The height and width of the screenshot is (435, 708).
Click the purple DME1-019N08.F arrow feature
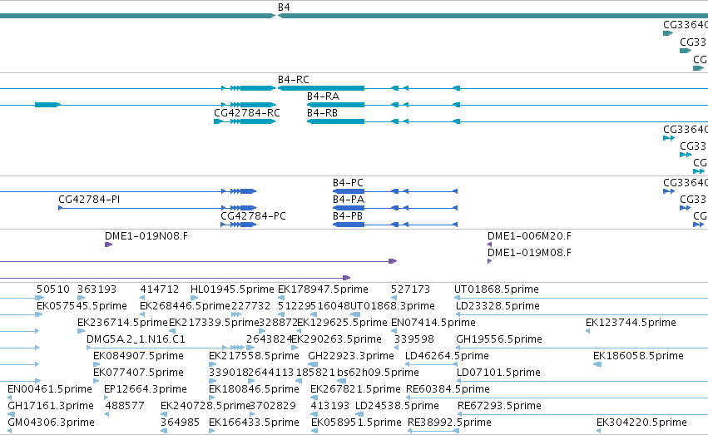click(108, 245)
